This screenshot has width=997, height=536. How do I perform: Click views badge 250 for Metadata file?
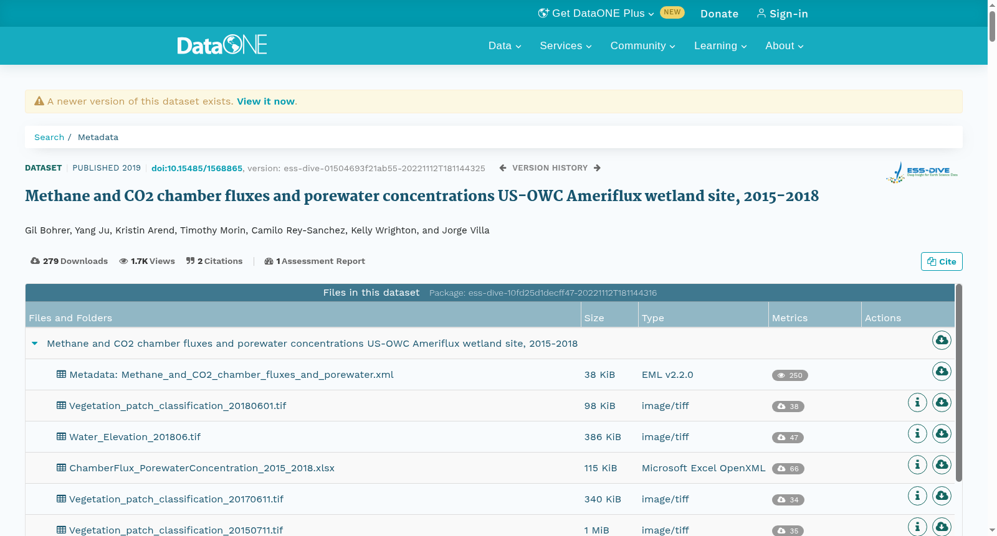[789, 375]
